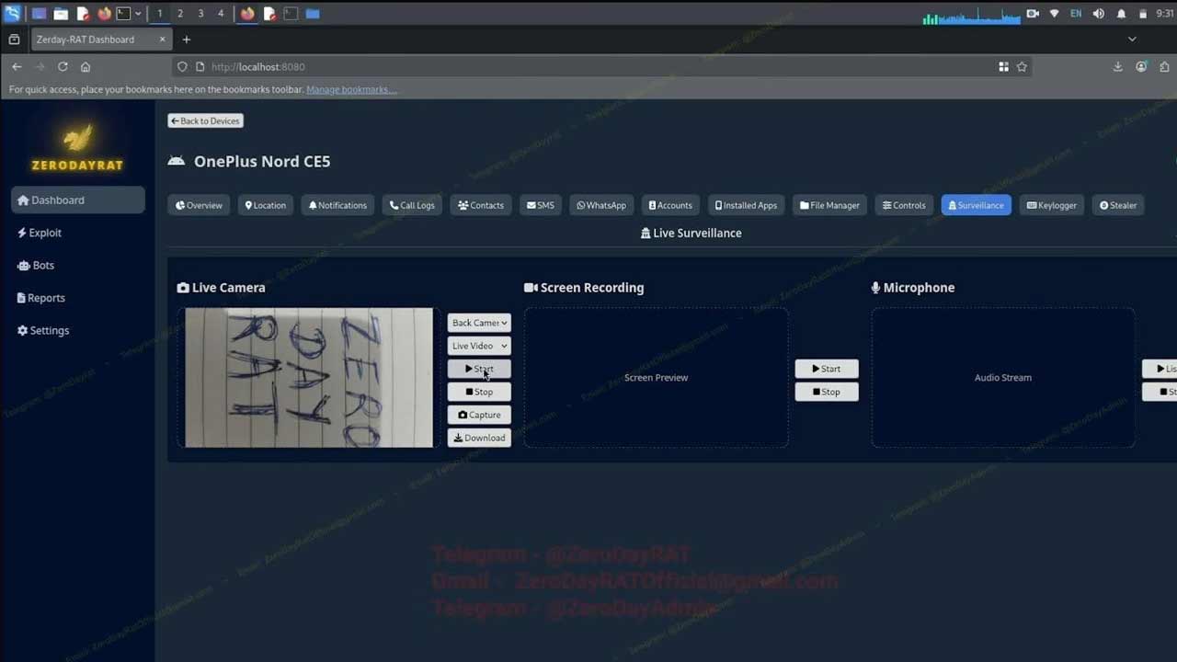The height and width of the screenshot is (662, 1177).
Task: Select the WhatsApp tab
Action: (601, 205)
